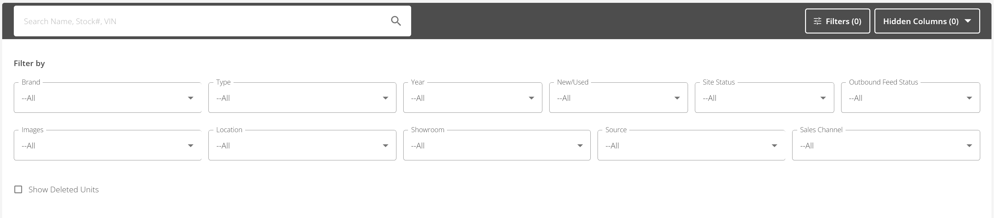The width and height of the screenshot is (994, 218).
Task: Open the Location filter dropdown
Action: (302, 145)
